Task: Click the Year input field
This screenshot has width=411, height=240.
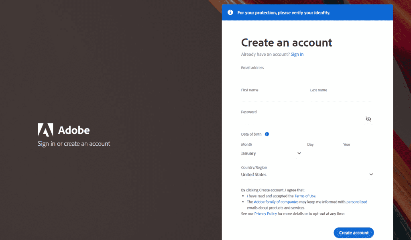Action: (x=357, y=153)
